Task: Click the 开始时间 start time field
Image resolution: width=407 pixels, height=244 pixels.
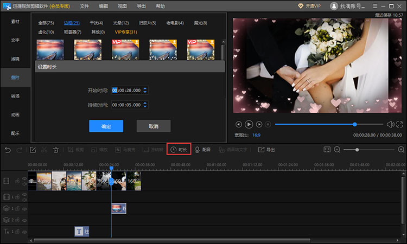Action: pos(130,90)
